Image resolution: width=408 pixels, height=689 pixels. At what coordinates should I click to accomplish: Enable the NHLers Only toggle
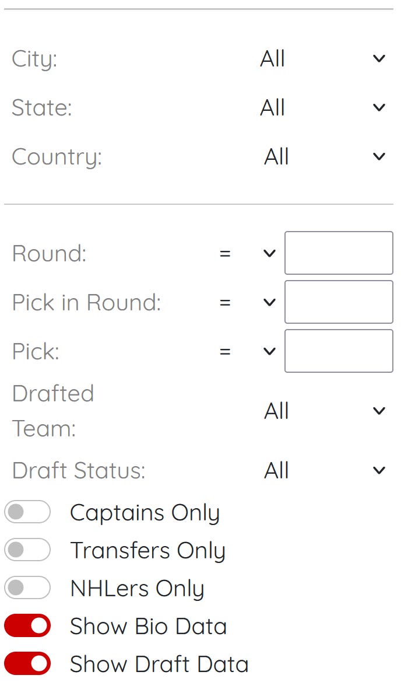pos(27,587)
